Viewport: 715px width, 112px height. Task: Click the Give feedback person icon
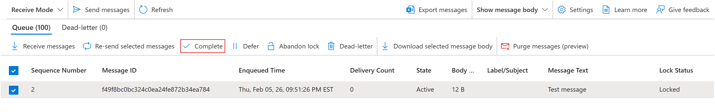point(660,10)
